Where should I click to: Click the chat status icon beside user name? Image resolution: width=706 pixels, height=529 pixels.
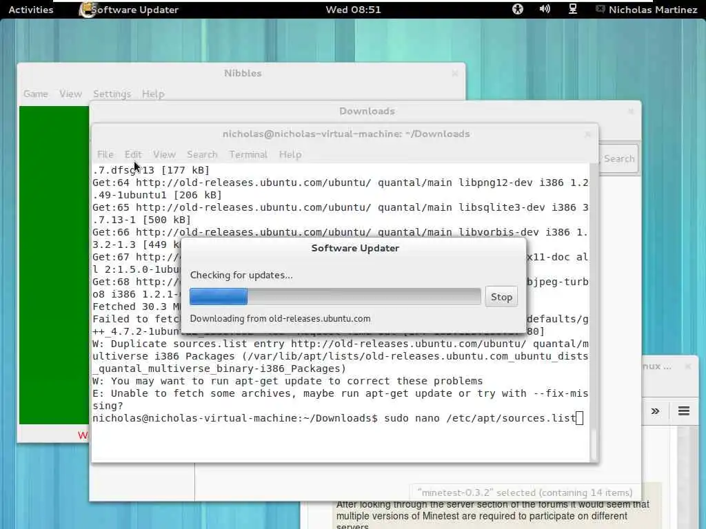tap(601, 9)
